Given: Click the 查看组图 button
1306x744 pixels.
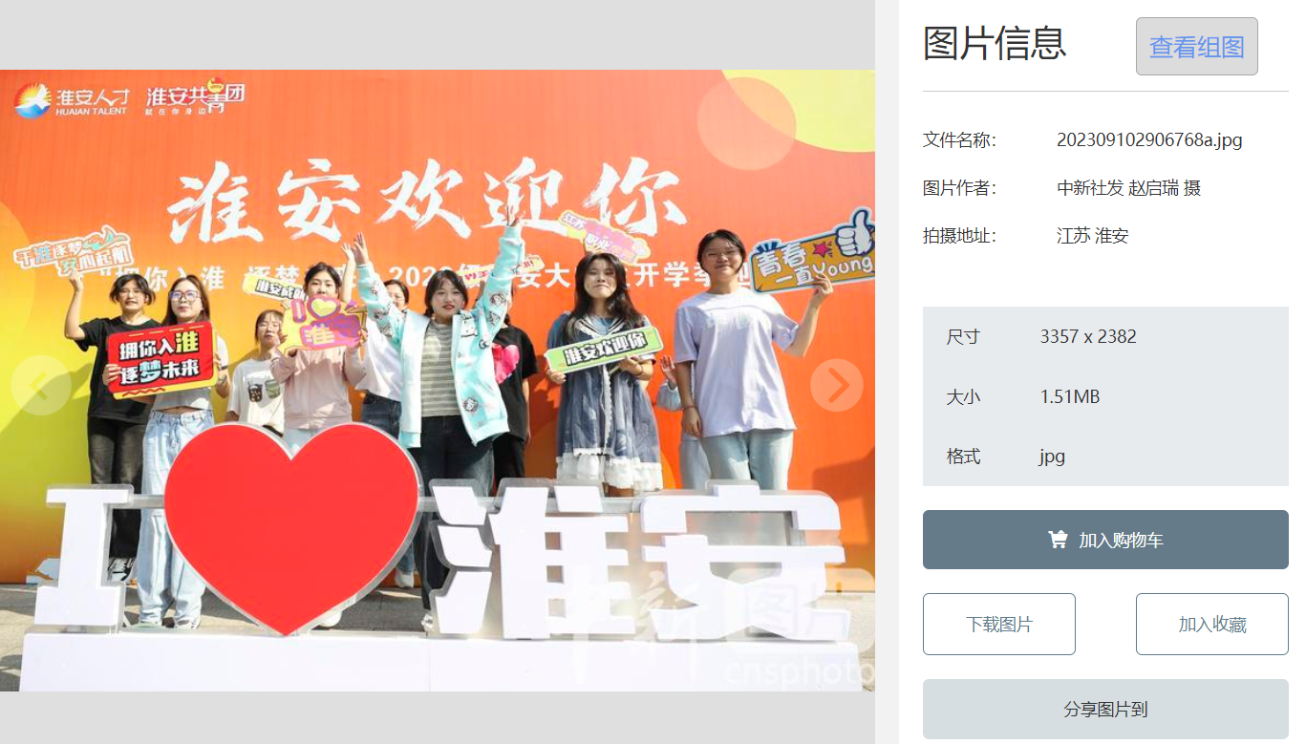Looking at the screenshot, I should coord(1196,46).
